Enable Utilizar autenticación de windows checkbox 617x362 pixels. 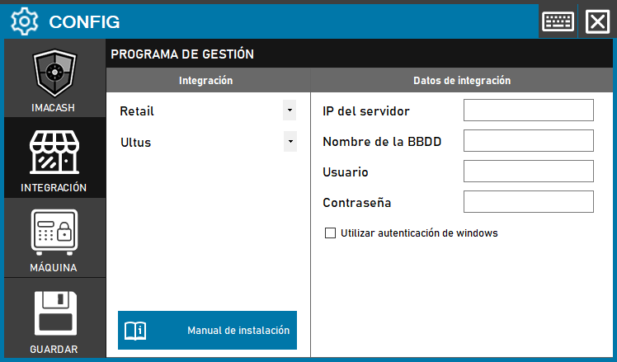click(331, 233)
